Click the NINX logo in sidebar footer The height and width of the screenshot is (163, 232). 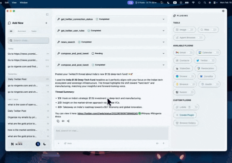click(17, 144)
